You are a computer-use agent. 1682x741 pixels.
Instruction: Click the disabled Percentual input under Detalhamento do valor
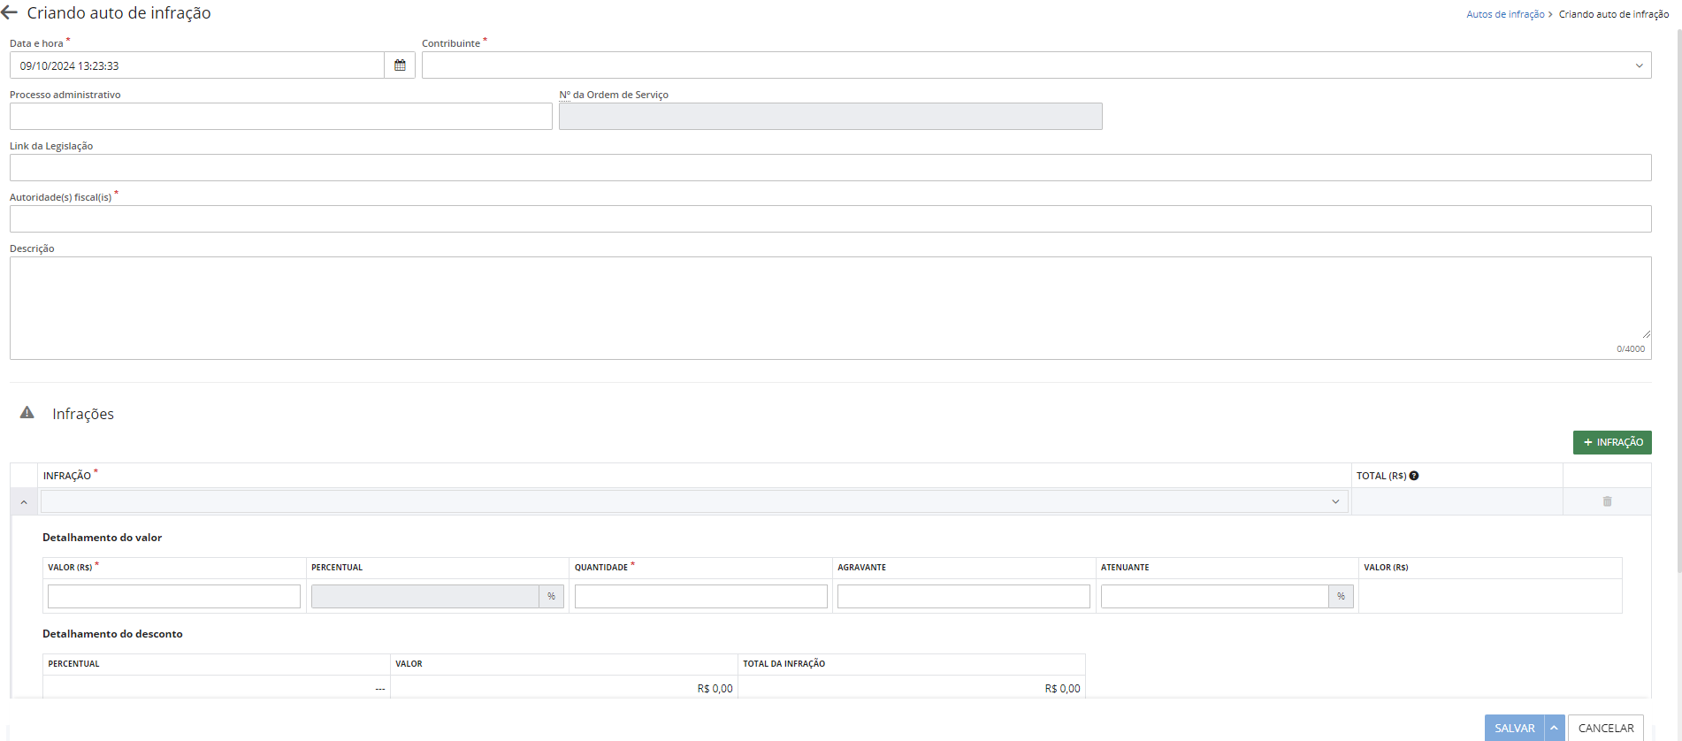[x=425, y=596]
